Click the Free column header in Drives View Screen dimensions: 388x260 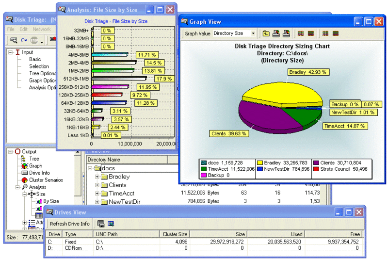click(333, 234)
